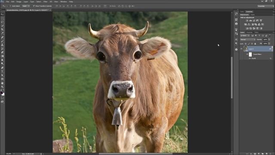Viewport: 275px width, 155px height.
Task: Open the collapsed Character panel icon
Action: pyautogui.click(x=236, y=40)
